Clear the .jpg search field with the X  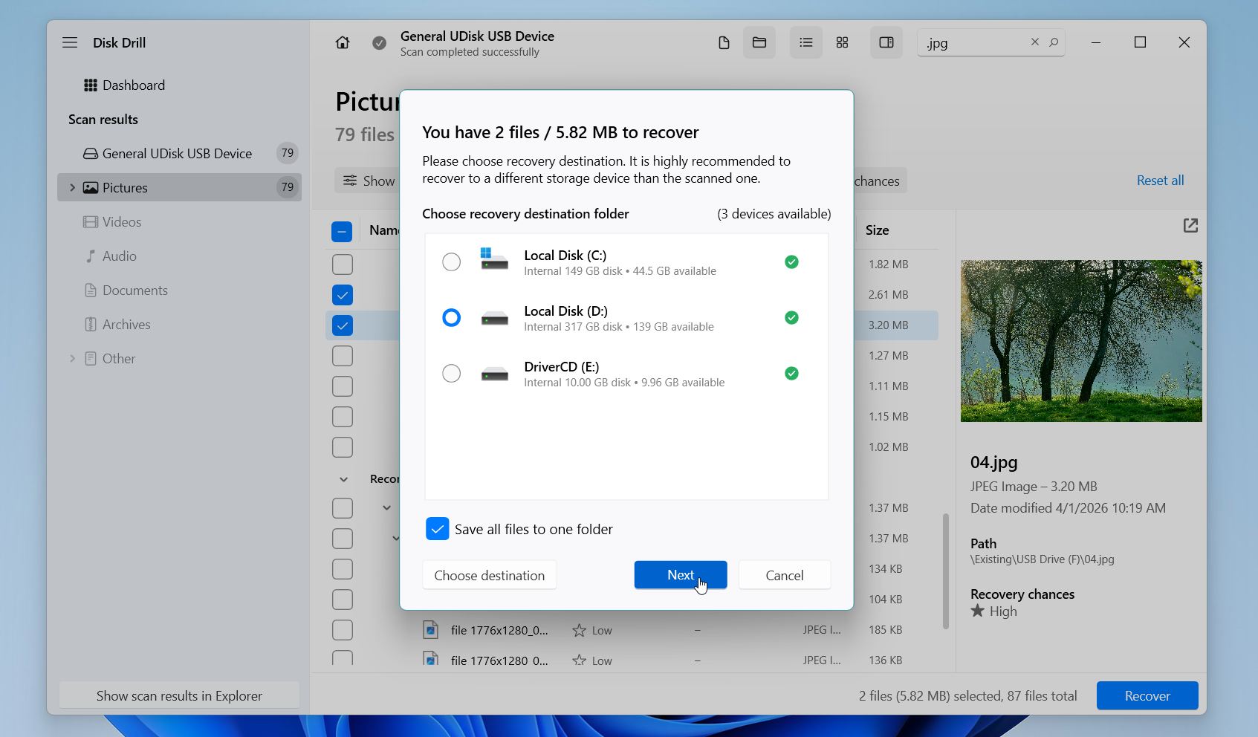(x=1034, y=42)
